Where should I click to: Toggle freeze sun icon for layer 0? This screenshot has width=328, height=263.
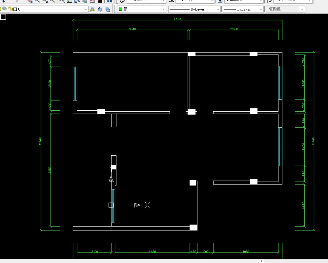tap(5, 9)
